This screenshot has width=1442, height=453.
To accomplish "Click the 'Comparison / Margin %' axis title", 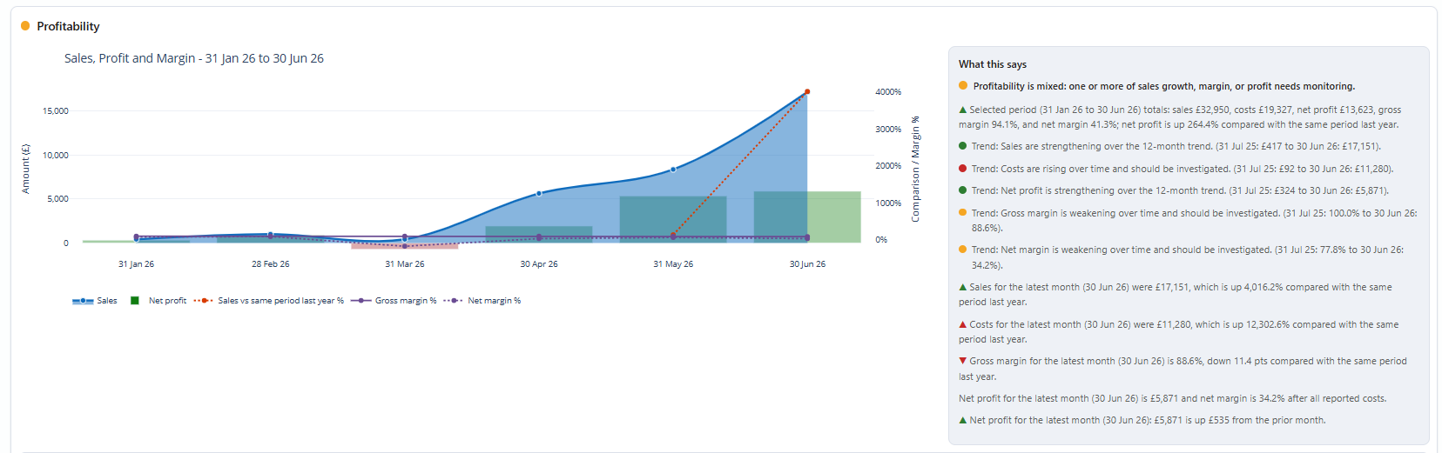I will (915, 169).
